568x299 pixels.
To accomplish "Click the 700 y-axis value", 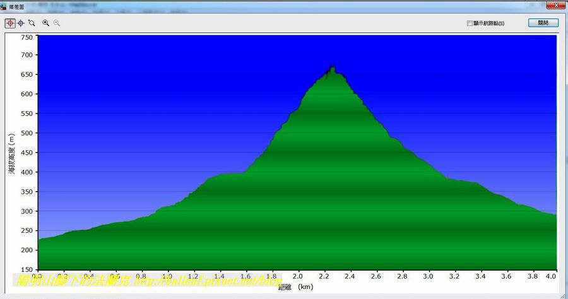I will coord(27,55).
